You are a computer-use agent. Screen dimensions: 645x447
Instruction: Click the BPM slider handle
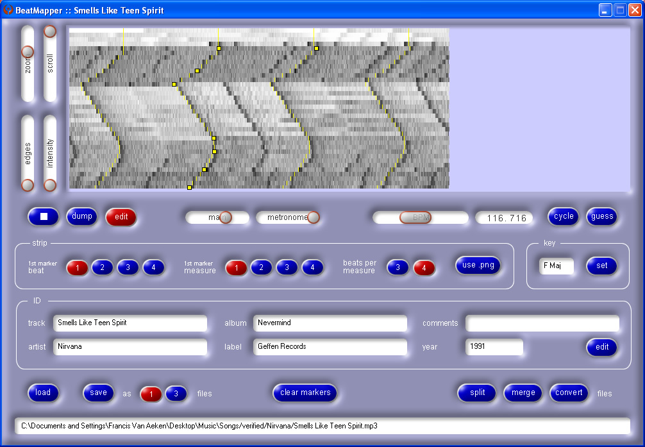click(415, 217)
